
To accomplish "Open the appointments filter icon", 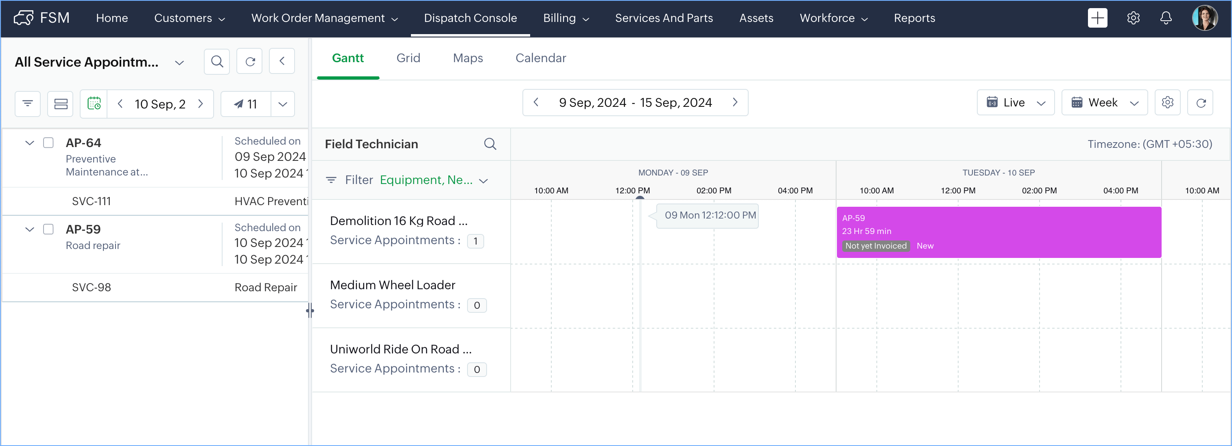I will click(28, 104).
